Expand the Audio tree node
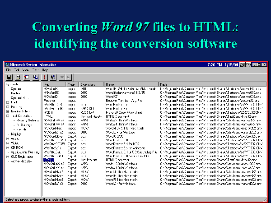This screenshot has height=203, width=271. pos(8,138)
